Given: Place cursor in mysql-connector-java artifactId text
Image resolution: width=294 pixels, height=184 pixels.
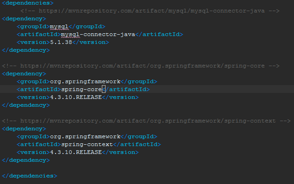Looking at the screenshot, I should 98,34.
